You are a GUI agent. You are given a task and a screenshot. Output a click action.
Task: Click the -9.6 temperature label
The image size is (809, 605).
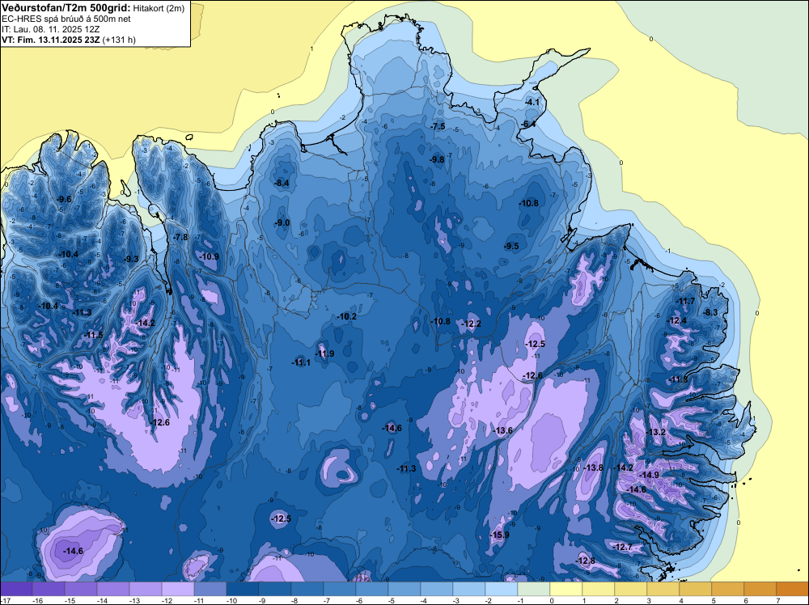[65, 199]
